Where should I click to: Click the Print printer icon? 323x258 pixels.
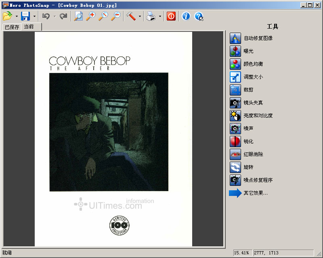point(151,16)
